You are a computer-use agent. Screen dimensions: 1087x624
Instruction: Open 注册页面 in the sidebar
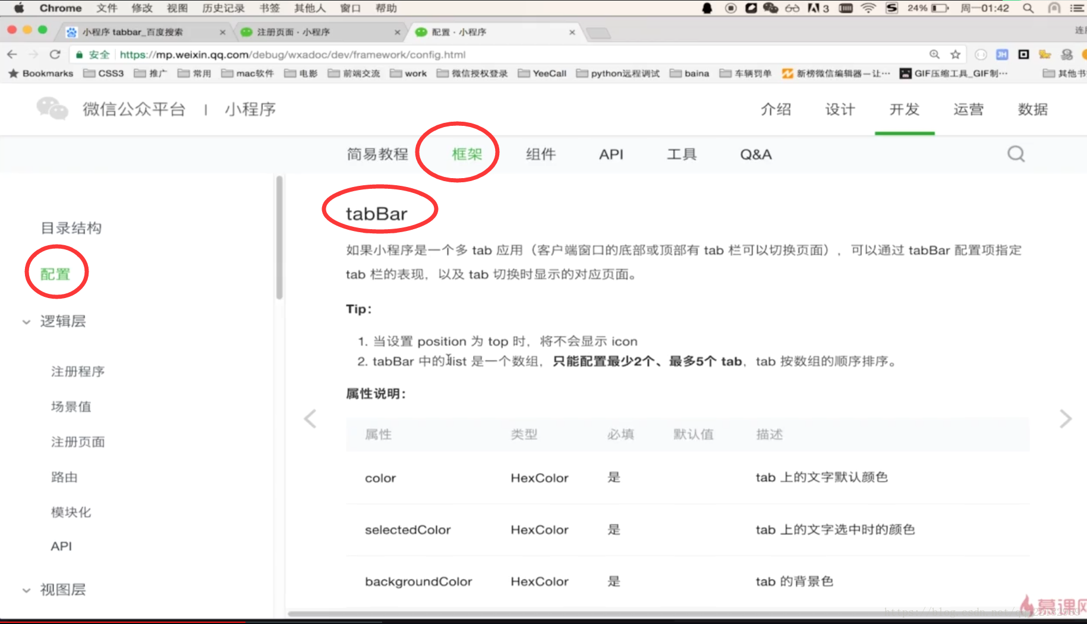click(78, 442)
